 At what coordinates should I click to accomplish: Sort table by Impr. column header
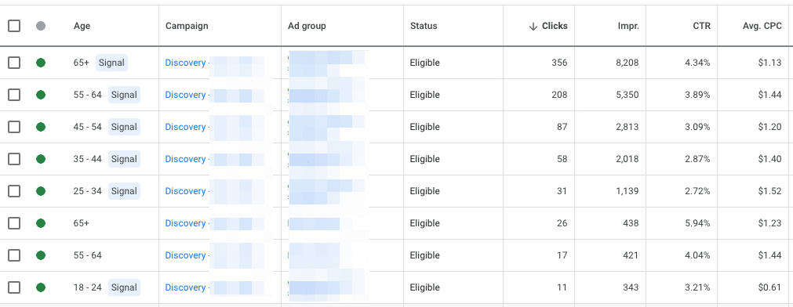[x=630, y=27]
